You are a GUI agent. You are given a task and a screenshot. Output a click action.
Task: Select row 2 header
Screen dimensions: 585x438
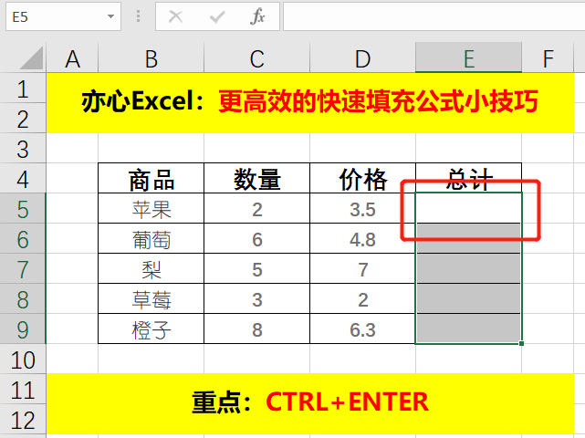click(23, 119)
